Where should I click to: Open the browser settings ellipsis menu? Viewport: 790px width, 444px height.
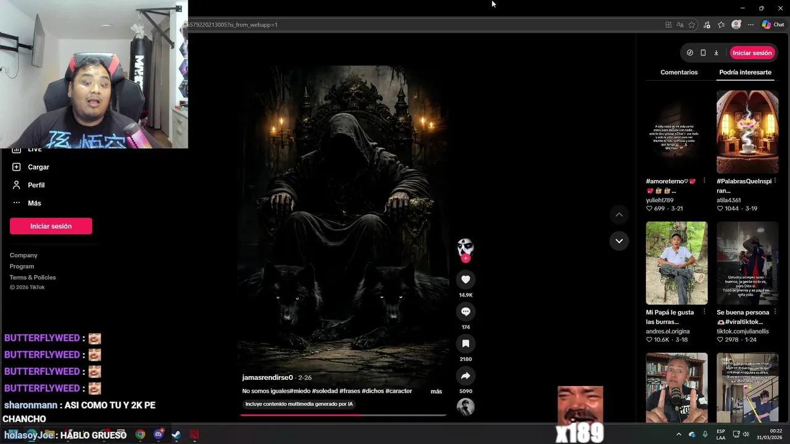(750, 25)
